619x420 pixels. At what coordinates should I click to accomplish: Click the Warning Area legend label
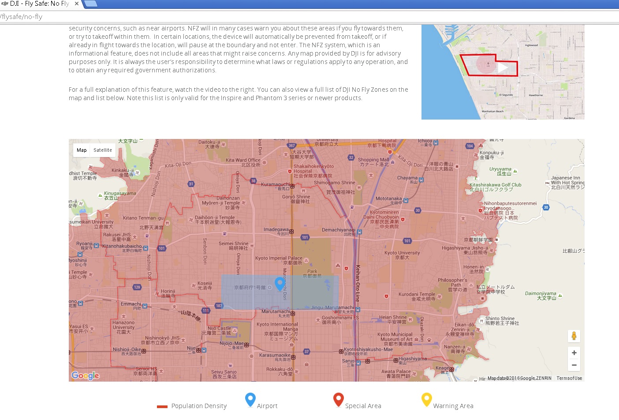coord(453,406)
